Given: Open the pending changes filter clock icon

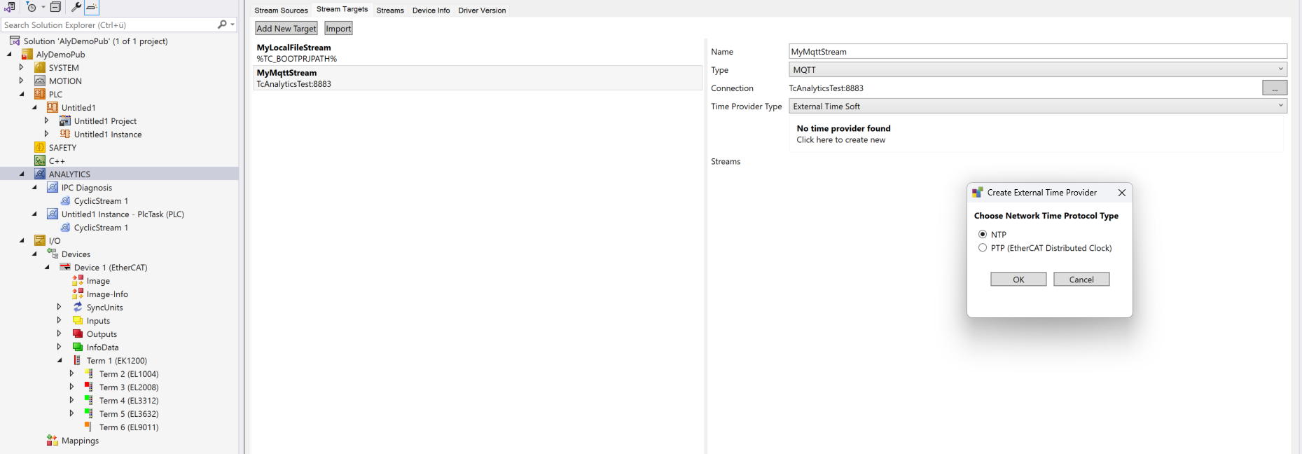Looking at the screenshot, I should pyautogui.click(x=32, y=7).
